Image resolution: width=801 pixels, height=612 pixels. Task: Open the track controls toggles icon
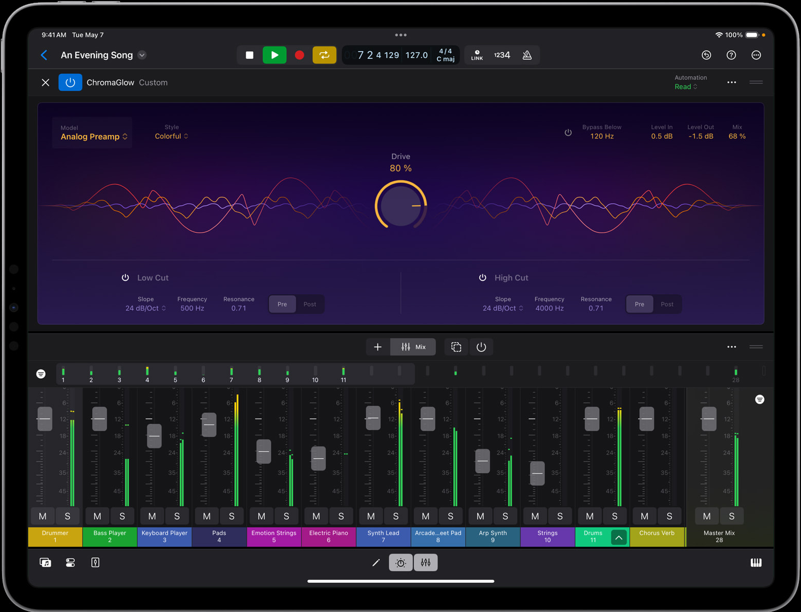coord(70,562)
